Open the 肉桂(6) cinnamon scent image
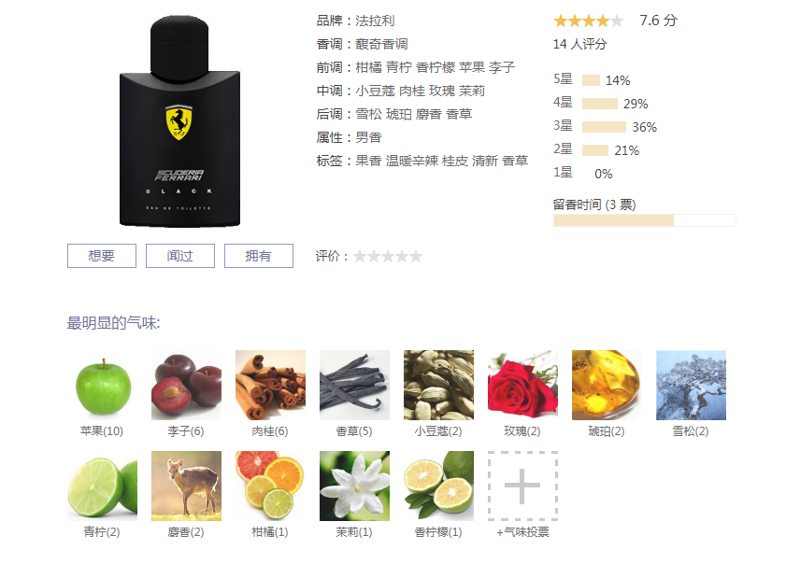The height and width of the screenshot is (564, 786). pos(270,385)
